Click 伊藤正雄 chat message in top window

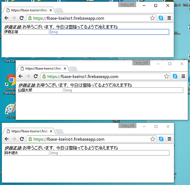point(61,27)
